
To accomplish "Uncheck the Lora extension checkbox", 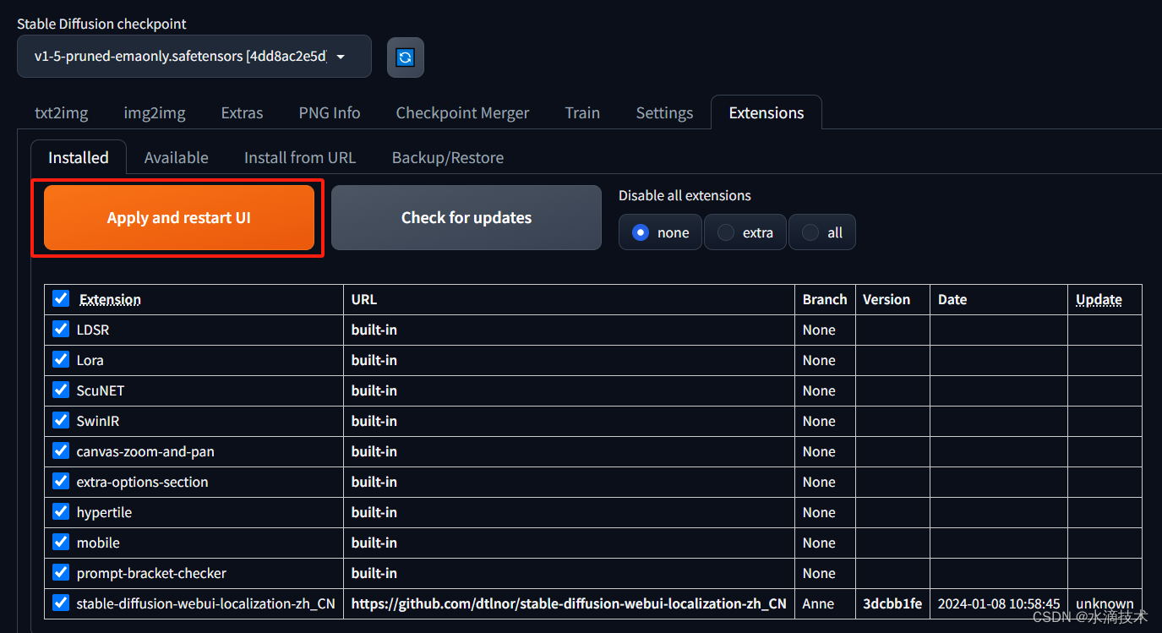I will point(61,359).
